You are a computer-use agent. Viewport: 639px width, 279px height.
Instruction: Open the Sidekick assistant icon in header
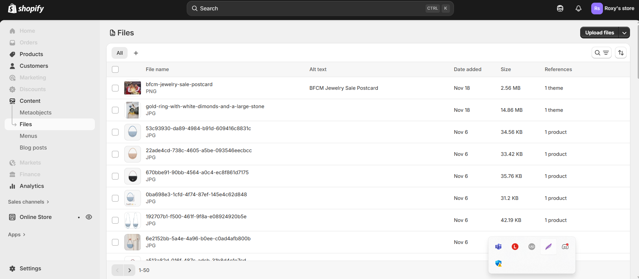click(560, 9)
